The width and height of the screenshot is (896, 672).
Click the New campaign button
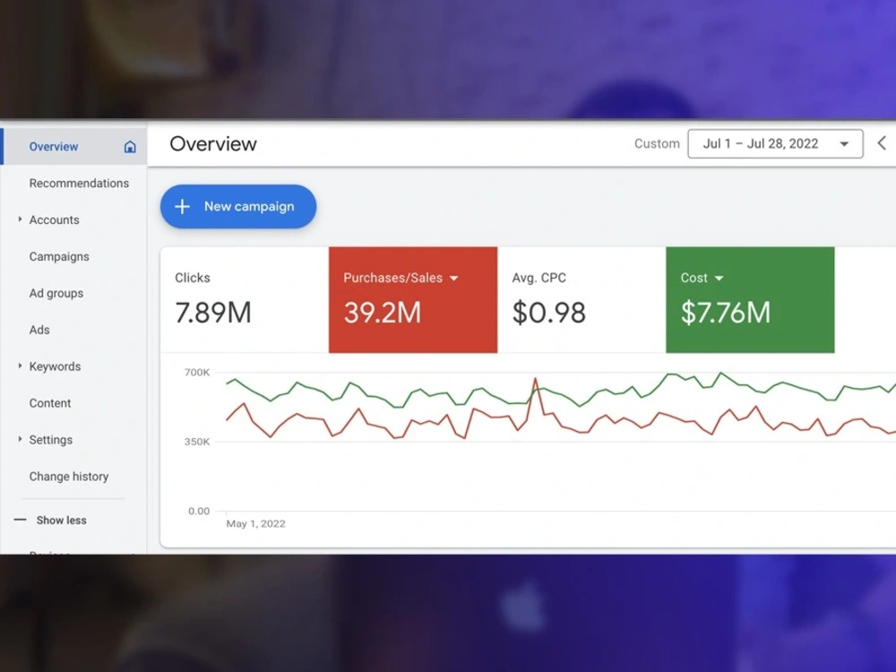238,206
